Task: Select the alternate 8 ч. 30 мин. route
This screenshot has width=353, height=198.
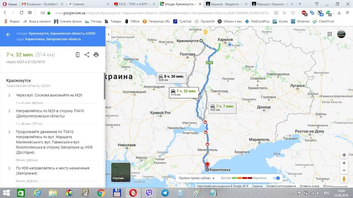Action: click(172, 78)
